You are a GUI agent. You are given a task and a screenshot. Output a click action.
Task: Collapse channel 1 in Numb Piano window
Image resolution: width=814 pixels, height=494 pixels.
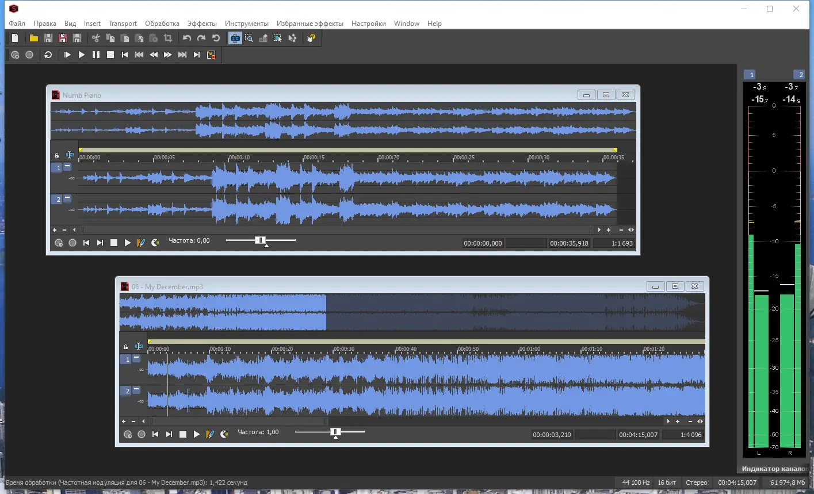tap(67, 166)
